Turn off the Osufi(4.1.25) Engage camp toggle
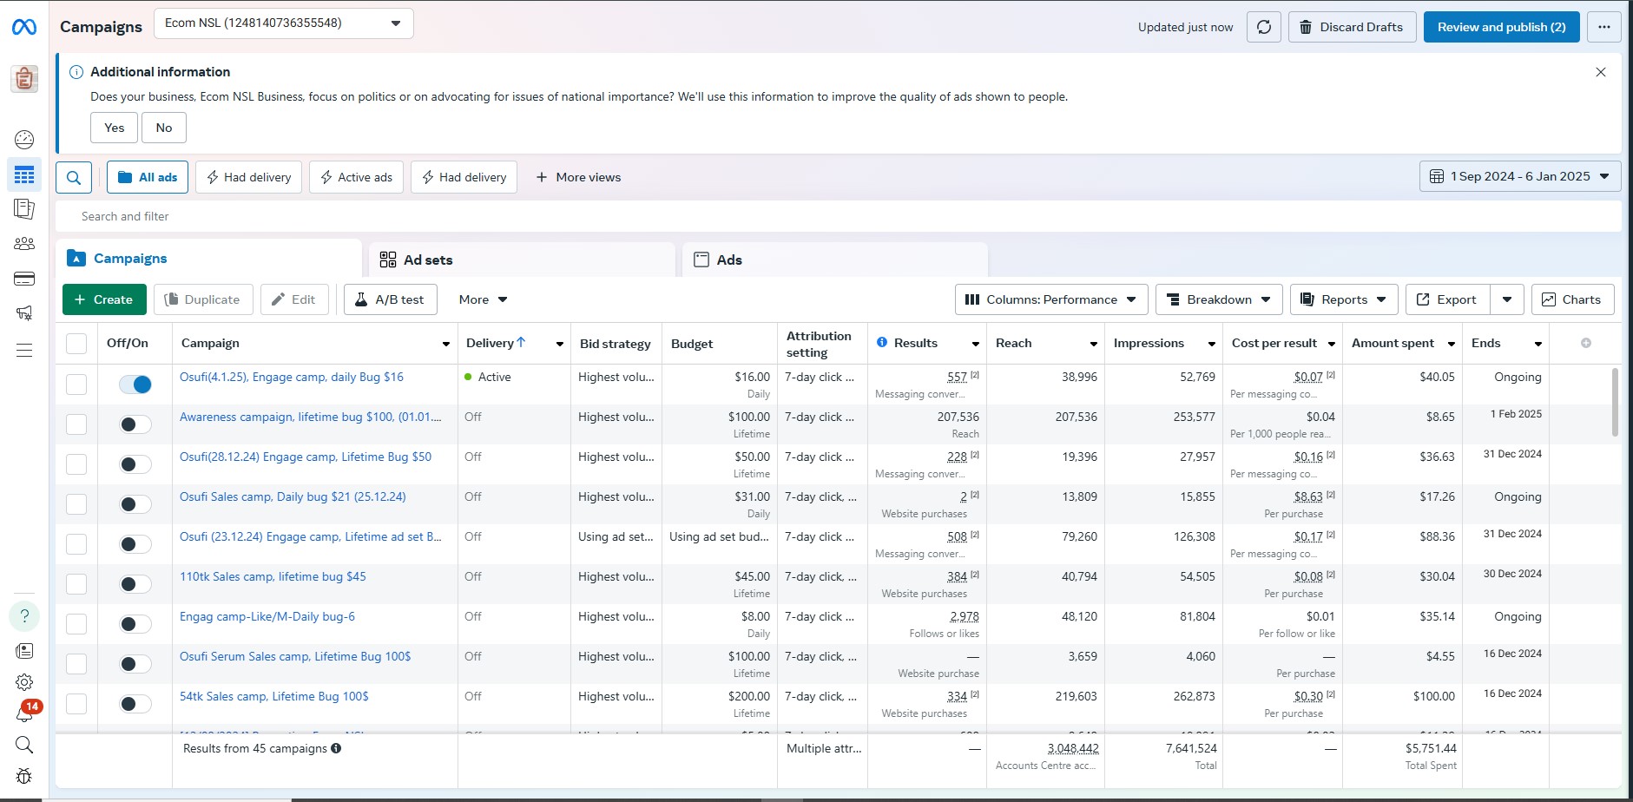 (x=135, y=385)
